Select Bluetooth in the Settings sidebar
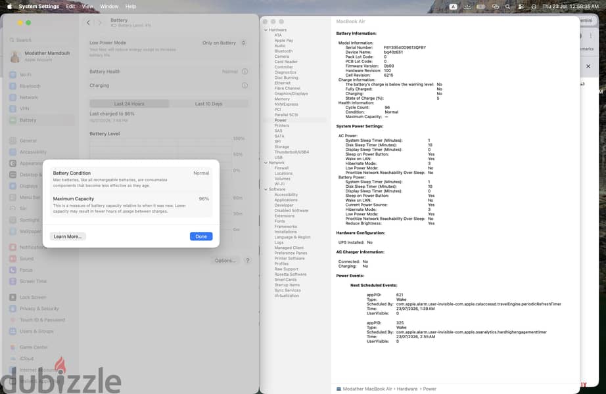 point(41,86)
